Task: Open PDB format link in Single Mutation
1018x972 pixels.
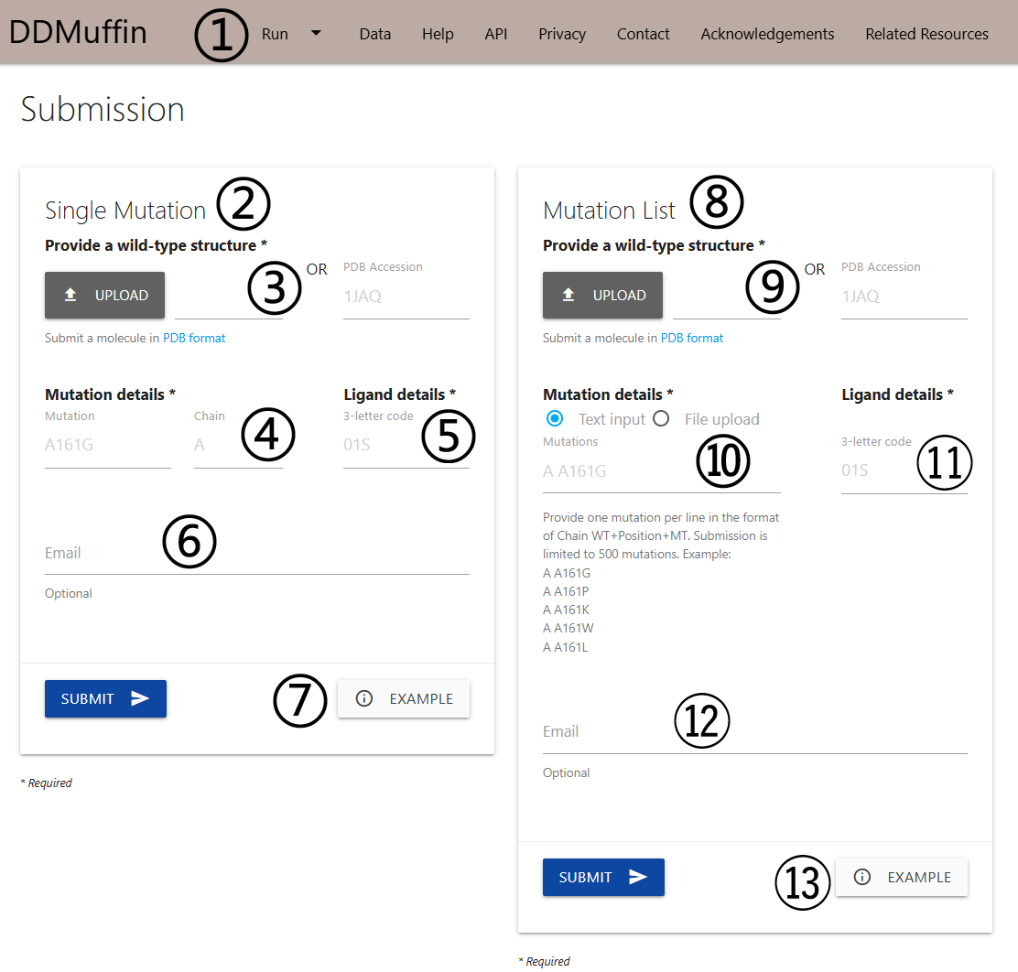Action: point(194,338)
